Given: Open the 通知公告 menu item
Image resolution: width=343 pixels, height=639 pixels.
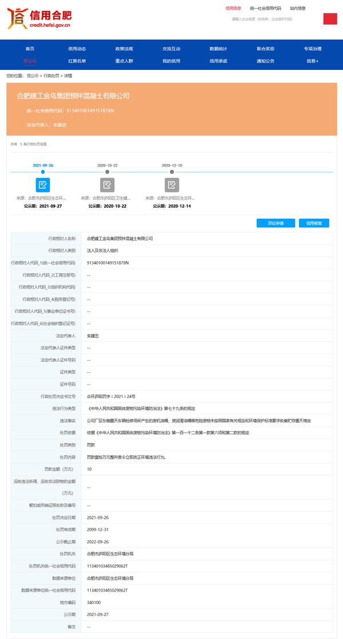Looking at the screenshot, I should pos(265,61).
